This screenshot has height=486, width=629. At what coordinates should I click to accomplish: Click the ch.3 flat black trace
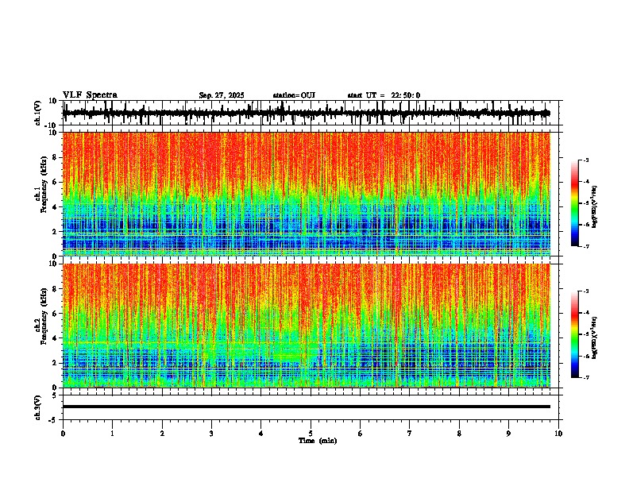[x=307, y=407]
